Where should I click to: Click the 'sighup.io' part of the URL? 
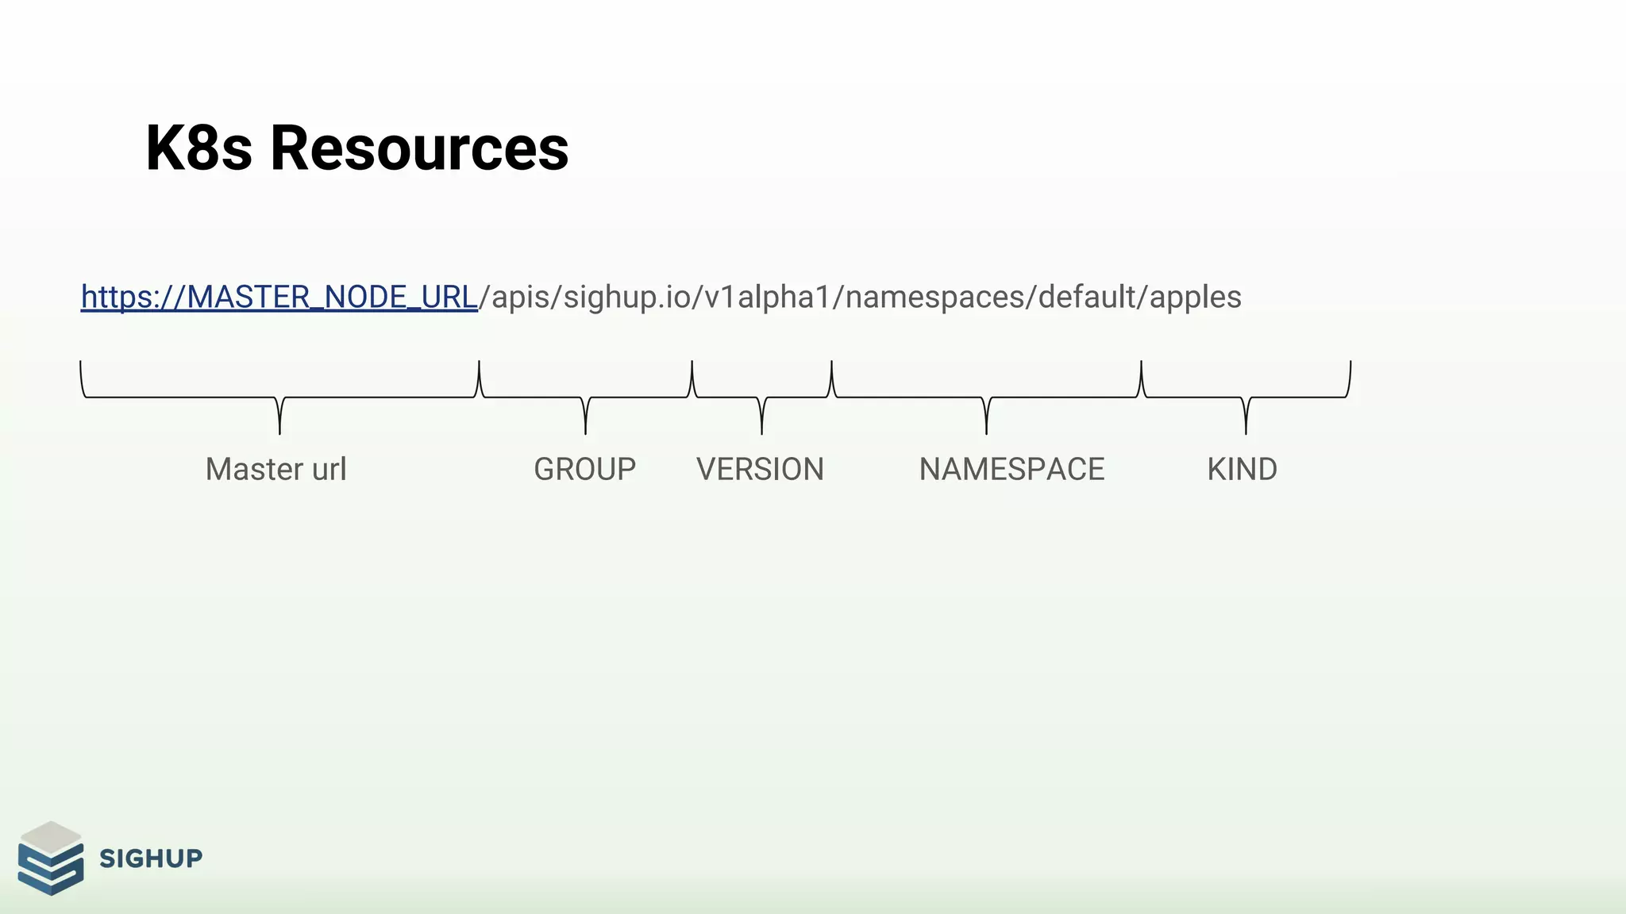click(627, 298)
